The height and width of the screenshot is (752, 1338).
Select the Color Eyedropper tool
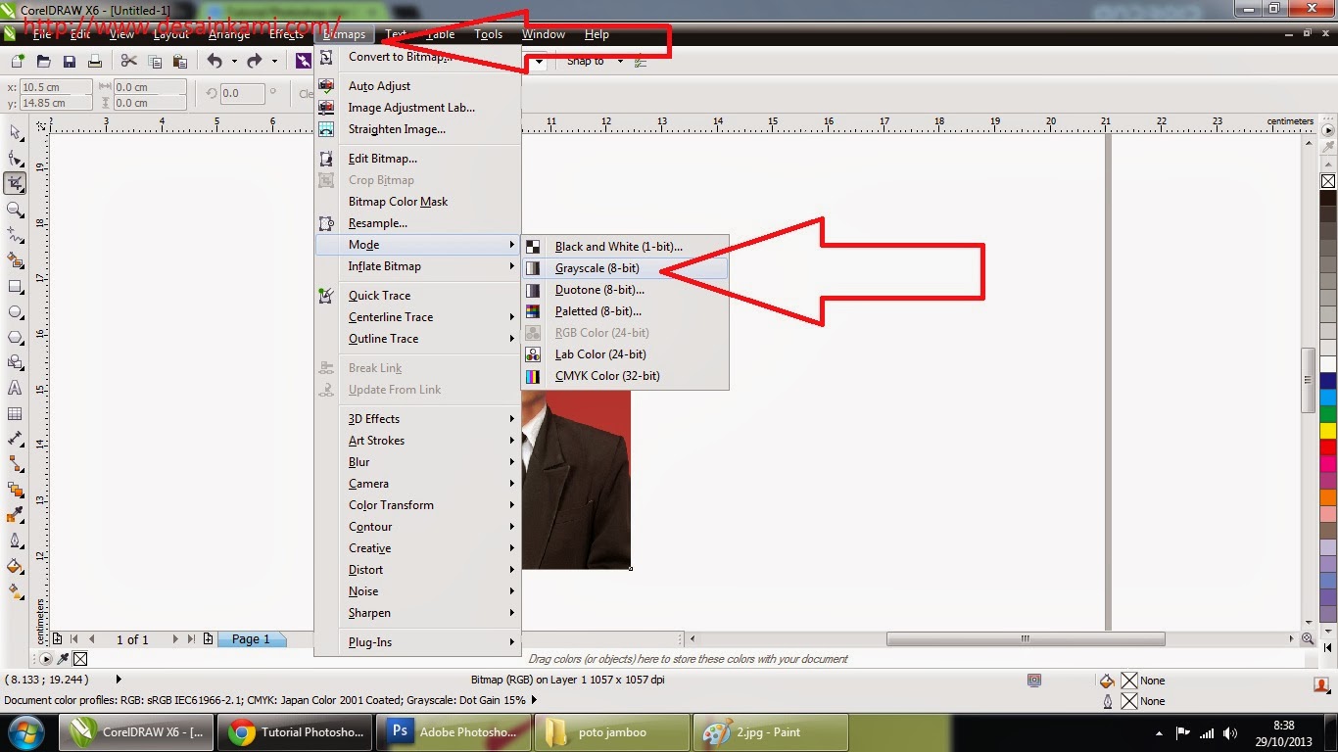[16, 515]
